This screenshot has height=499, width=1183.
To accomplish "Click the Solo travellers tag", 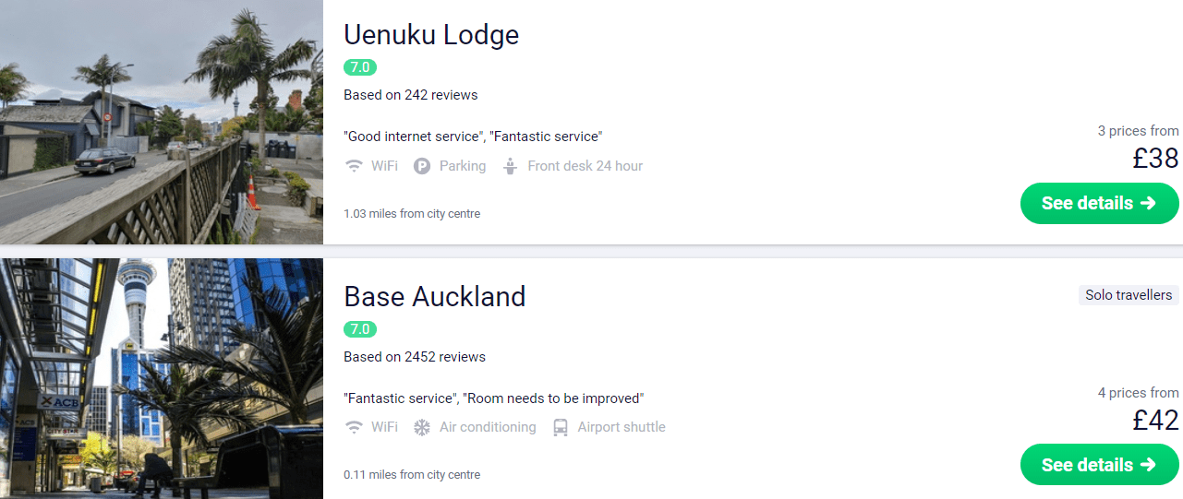I will coord(1129,295).
